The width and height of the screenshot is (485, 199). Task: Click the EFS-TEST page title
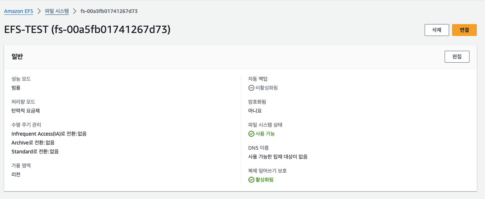87,30
